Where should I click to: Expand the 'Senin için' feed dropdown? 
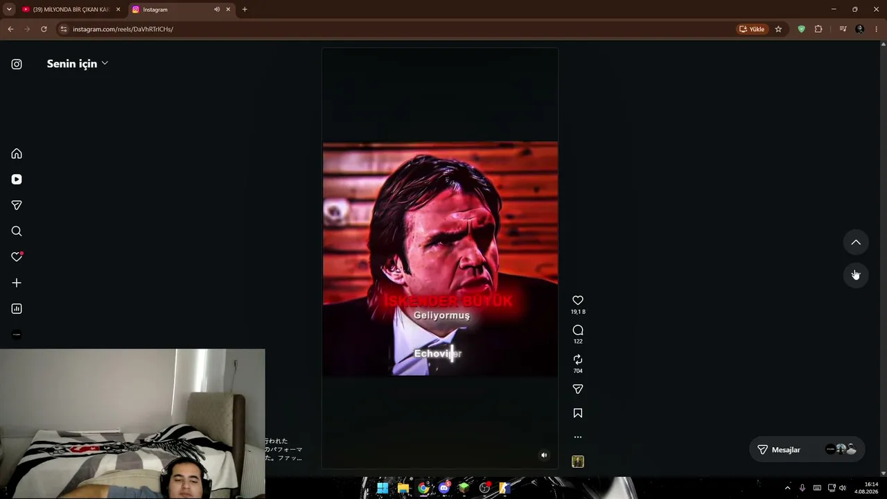pos(78,64)
